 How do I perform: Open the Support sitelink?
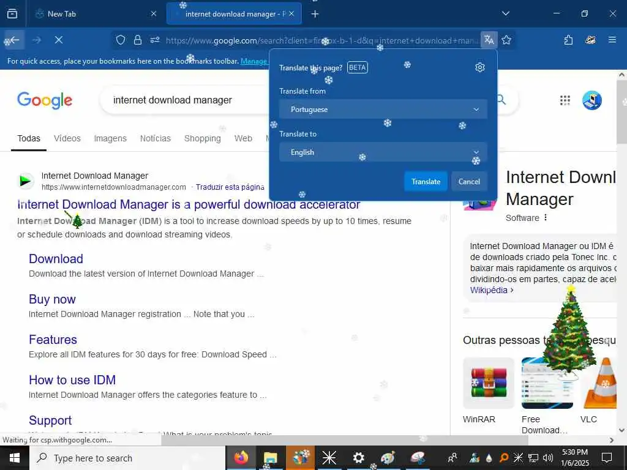50,420
